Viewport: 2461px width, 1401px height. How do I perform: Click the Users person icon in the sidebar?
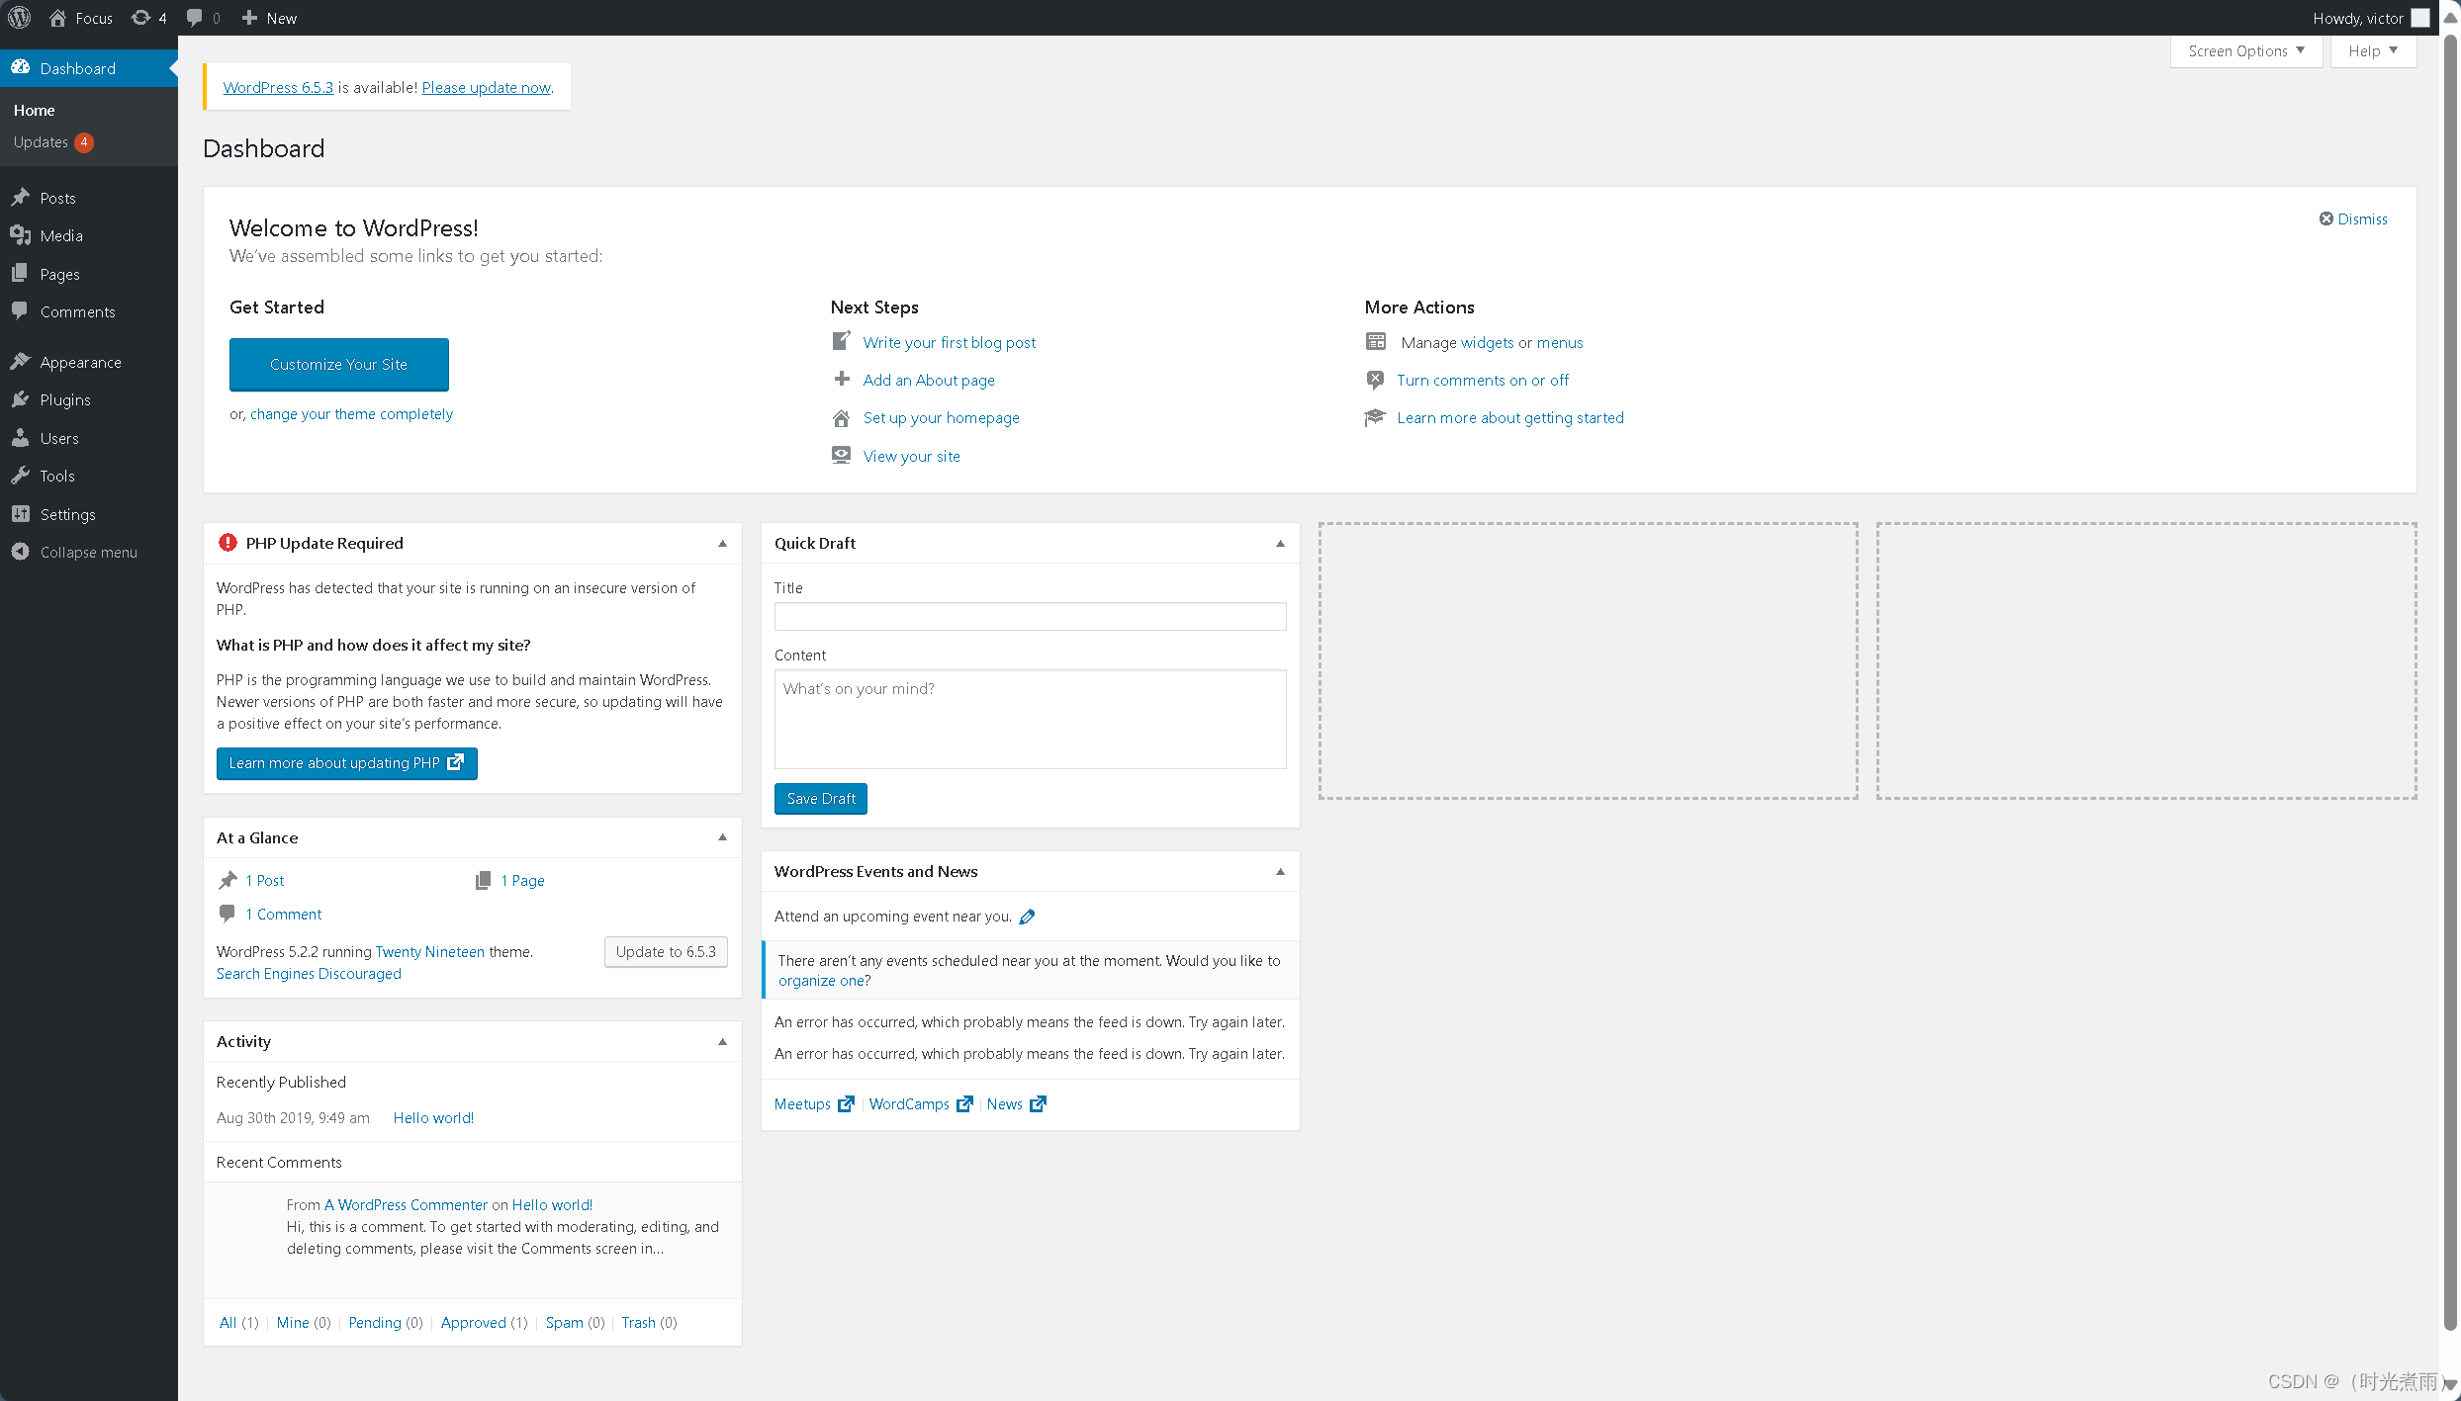[20, 437]
